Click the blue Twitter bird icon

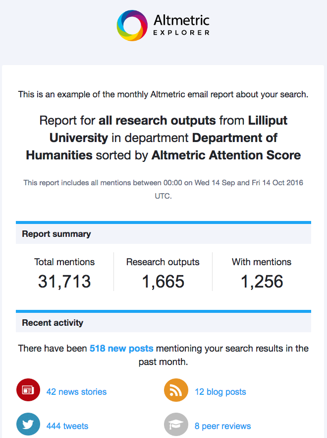(x=28, y=426)
